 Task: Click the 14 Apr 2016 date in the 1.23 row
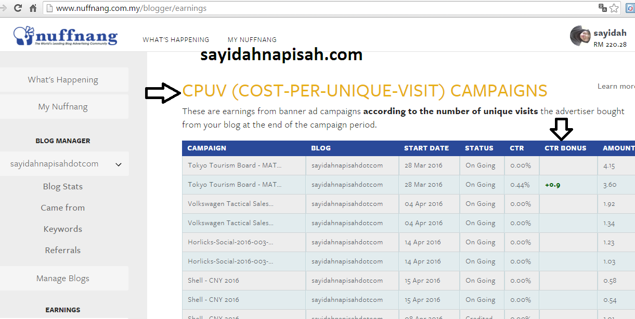(423, 242)
